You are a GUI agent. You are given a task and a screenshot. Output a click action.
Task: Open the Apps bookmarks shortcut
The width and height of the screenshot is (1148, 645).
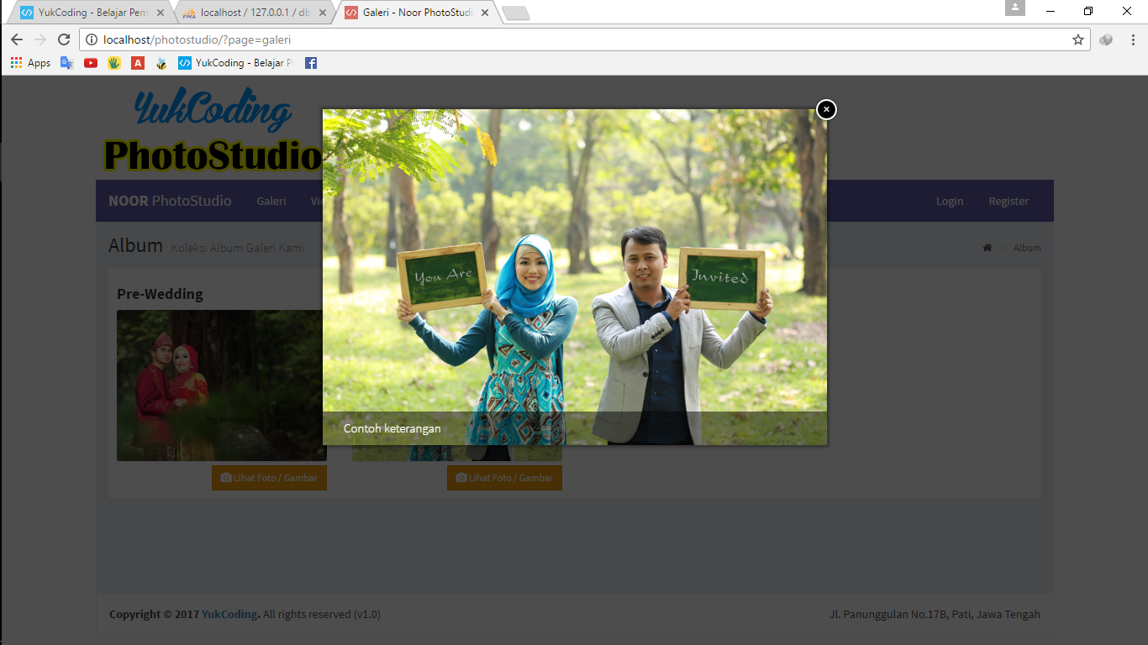coord(30,63)
